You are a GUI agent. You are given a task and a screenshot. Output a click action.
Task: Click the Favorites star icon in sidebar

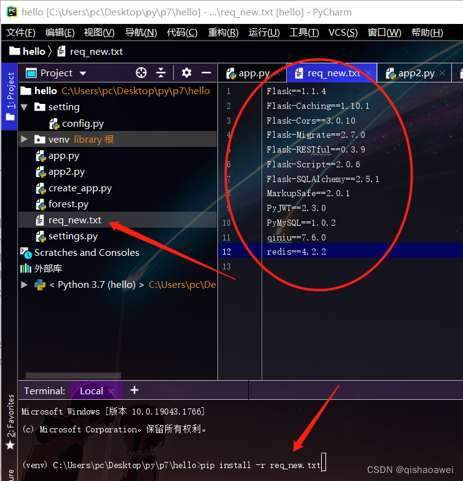pos(10,445)
